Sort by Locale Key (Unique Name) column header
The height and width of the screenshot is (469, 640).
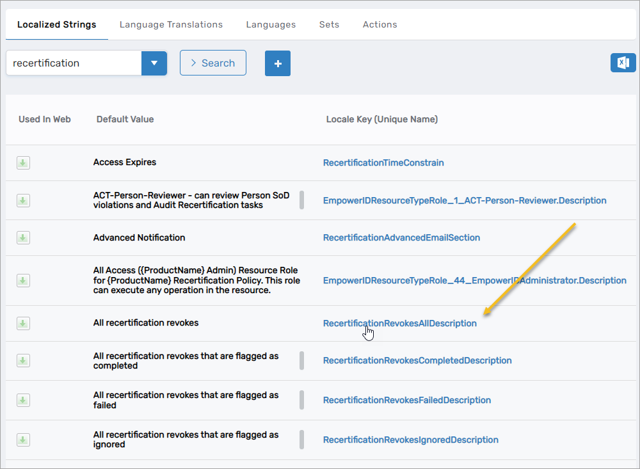coord(381,120)
